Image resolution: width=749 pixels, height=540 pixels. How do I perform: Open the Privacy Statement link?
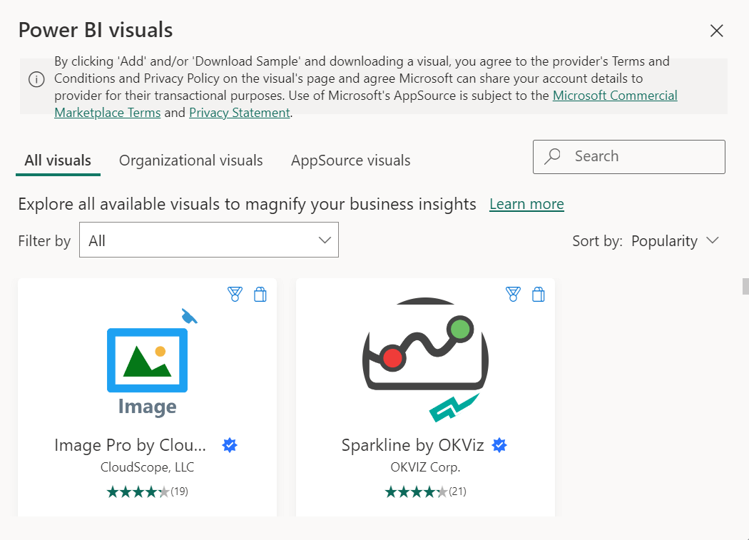click(239, 112)
